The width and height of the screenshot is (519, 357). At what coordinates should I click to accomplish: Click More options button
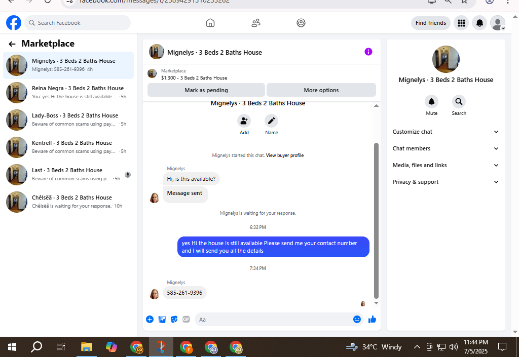(x=321, y=90)
